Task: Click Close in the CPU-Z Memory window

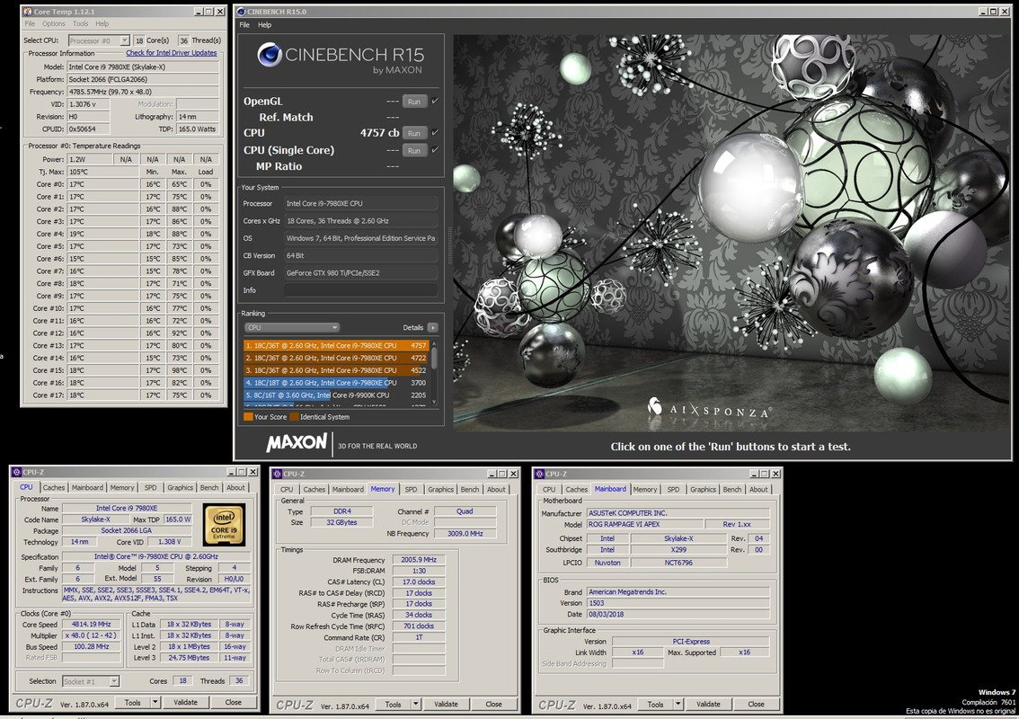Action: [x=494, y=704]
